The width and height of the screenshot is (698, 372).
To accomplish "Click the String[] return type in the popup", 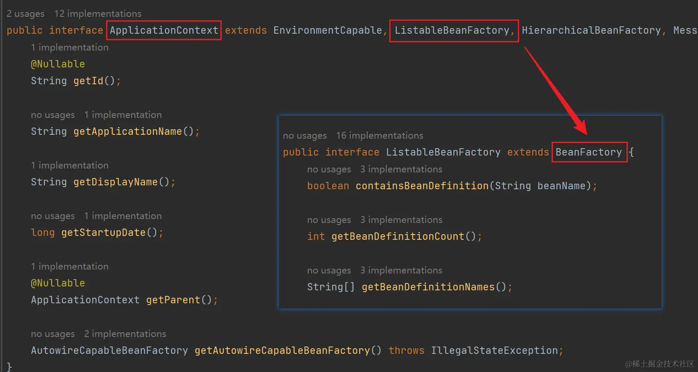I will click(331, 287).
